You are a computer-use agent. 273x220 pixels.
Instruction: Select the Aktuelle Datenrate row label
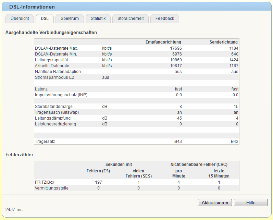tap(52, 66)
